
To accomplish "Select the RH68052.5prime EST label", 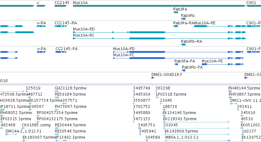I will click(16, 113).
